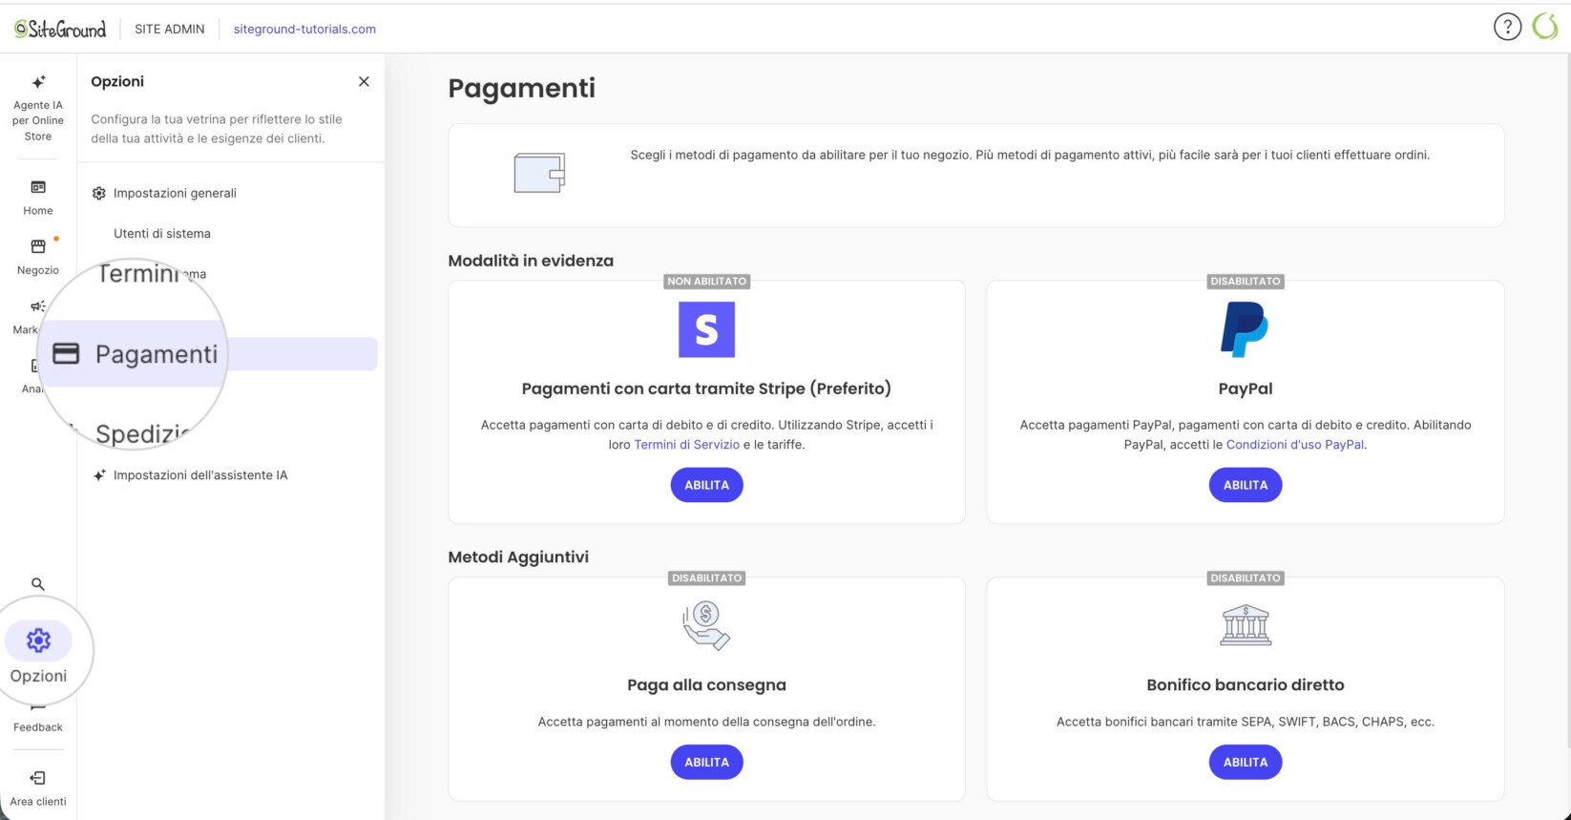Click the bank building icon
The image size is (1571, 820).
[1246, 625]
